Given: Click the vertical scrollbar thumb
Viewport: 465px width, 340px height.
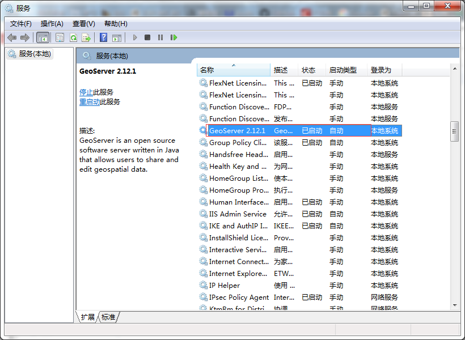Looking at the screenshot, I should pos(454,131).
